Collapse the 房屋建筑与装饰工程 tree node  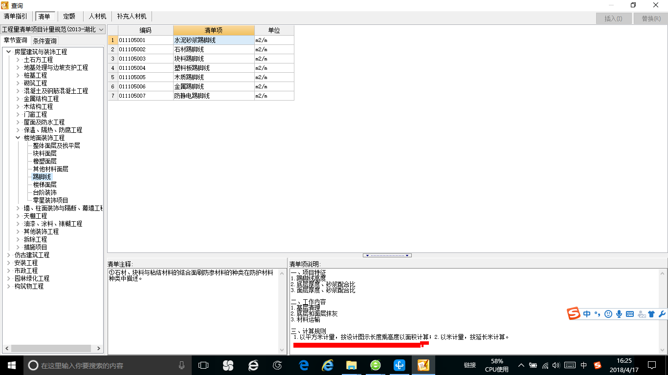9,52
